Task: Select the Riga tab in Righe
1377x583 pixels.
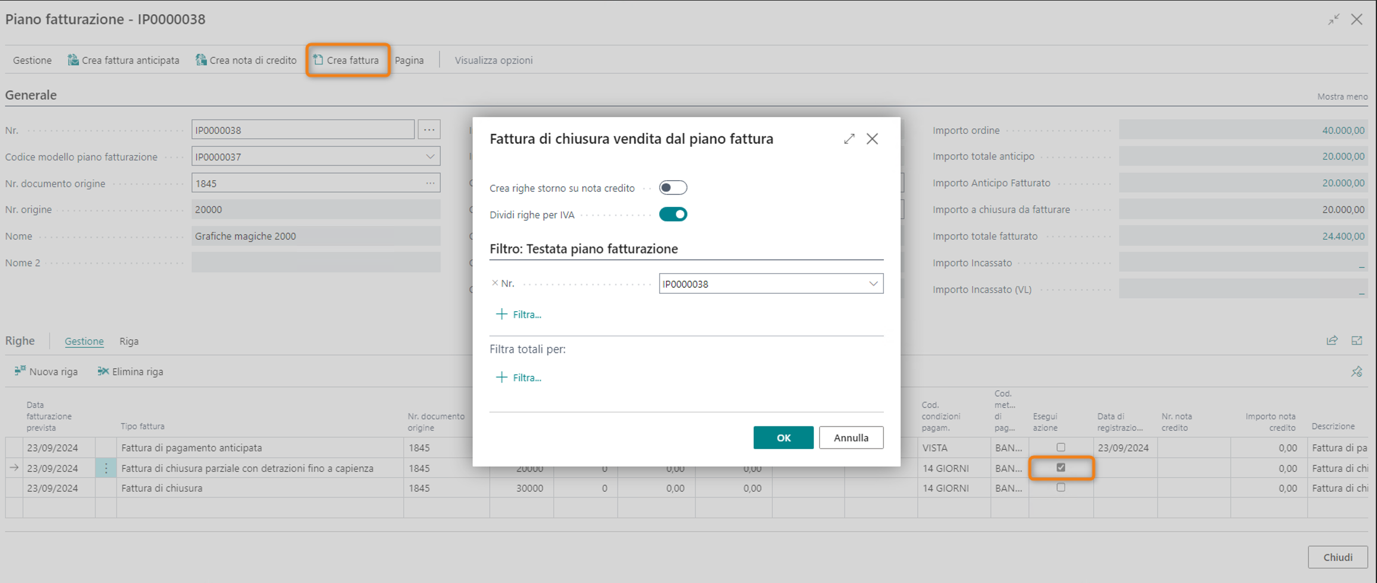Action: 129,341
